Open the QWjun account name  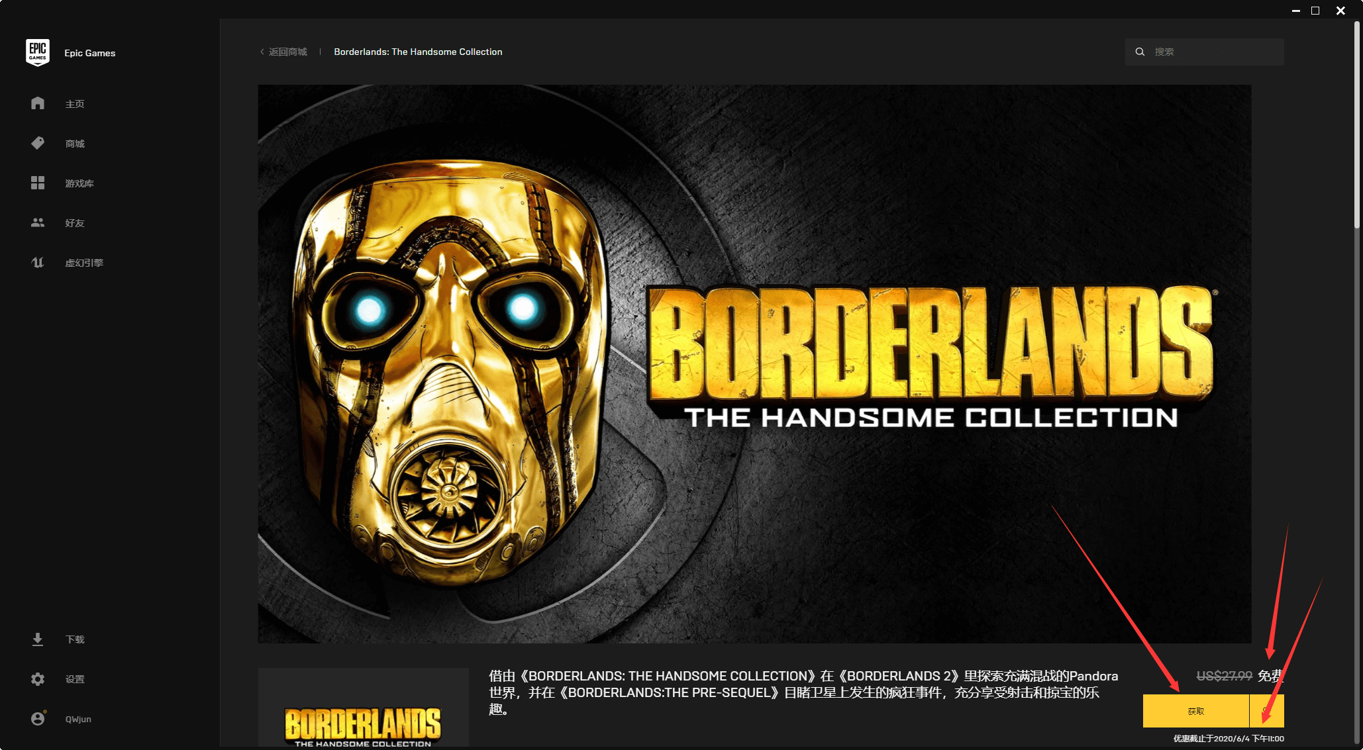click(x=78, y=719)
